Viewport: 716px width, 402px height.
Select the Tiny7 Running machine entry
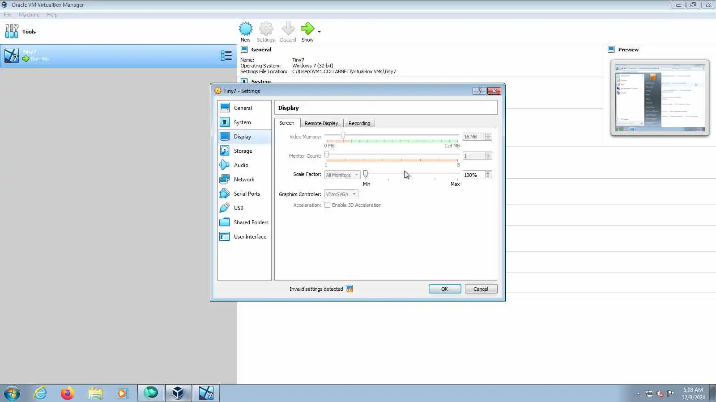click(x=118, y=56)
